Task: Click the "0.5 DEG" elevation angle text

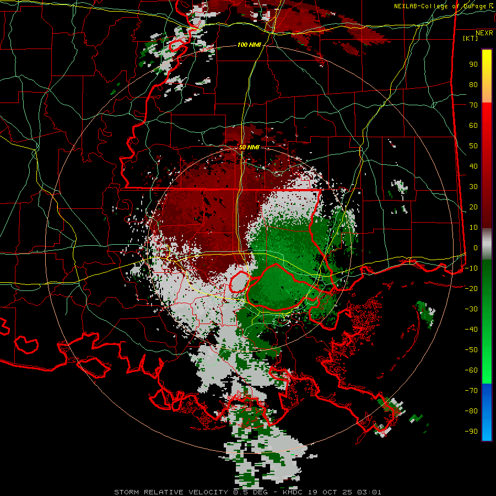Action: 251,492
